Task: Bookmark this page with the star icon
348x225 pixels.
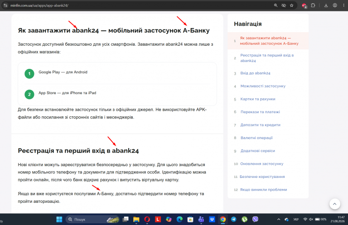Action: (x=292, y=5)
